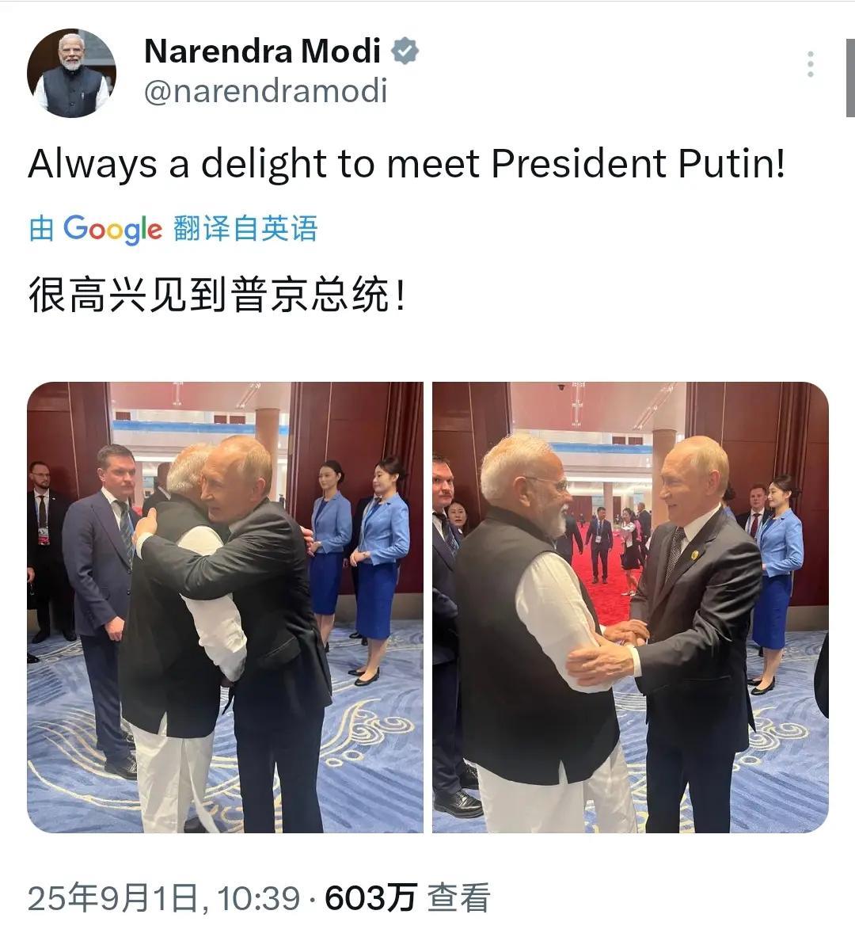Viewport: 855px width, 941px height.
Task: Click the 10:39 time in the timestamp
Action: click(x=259, y=899)
